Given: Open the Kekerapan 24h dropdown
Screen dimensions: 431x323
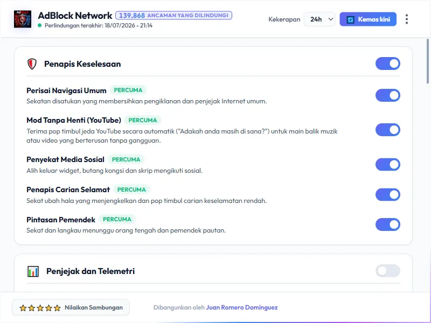Looking at the screenshot, I should point(319,19).
